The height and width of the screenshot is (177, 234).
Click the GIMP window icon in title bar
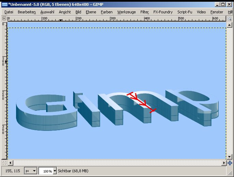4,4
